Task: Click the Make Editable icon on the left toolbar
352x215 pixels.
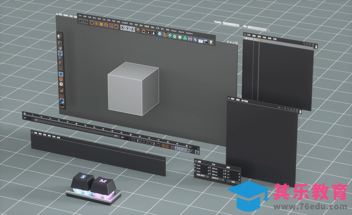Action: (59, 36)
